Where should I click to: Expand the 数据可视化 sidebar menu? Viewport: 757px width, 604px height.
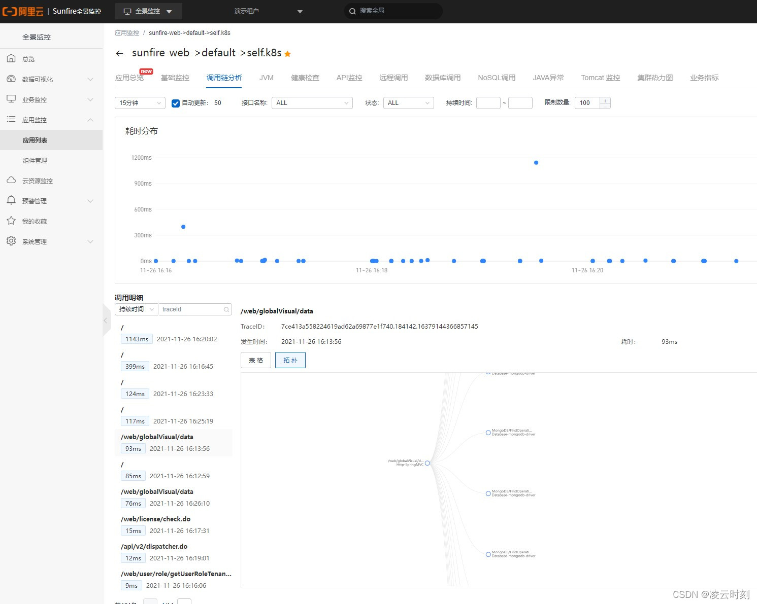tap(90, 79)
